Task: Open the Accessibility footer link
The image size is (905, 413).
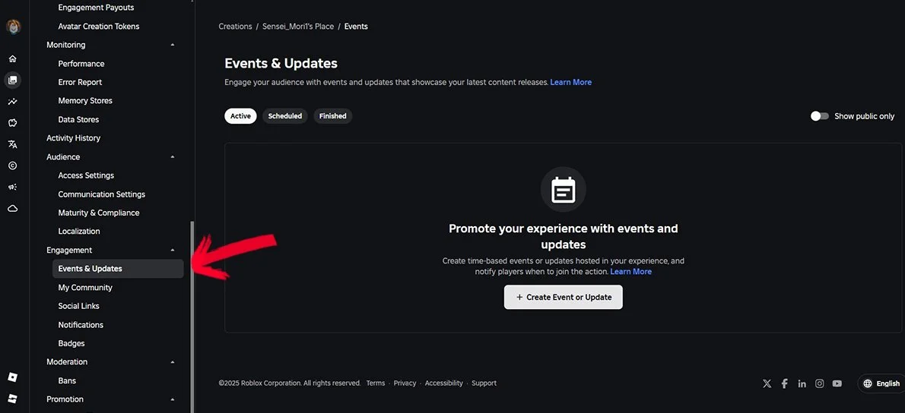Action: [x=444, y=383]
